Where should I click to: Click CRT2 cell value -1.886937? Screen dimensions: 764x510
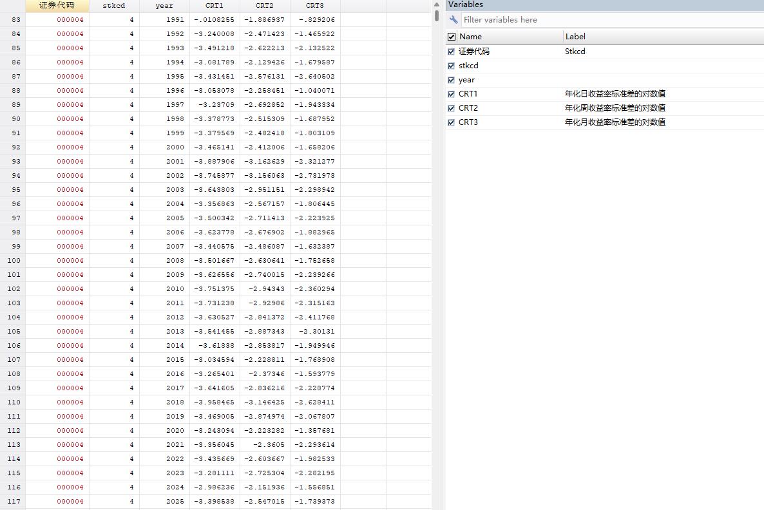[264, 20]
